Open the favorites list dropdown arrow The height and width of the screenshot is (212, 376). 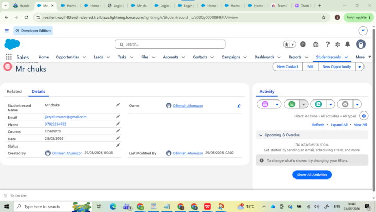pos(293,44)
